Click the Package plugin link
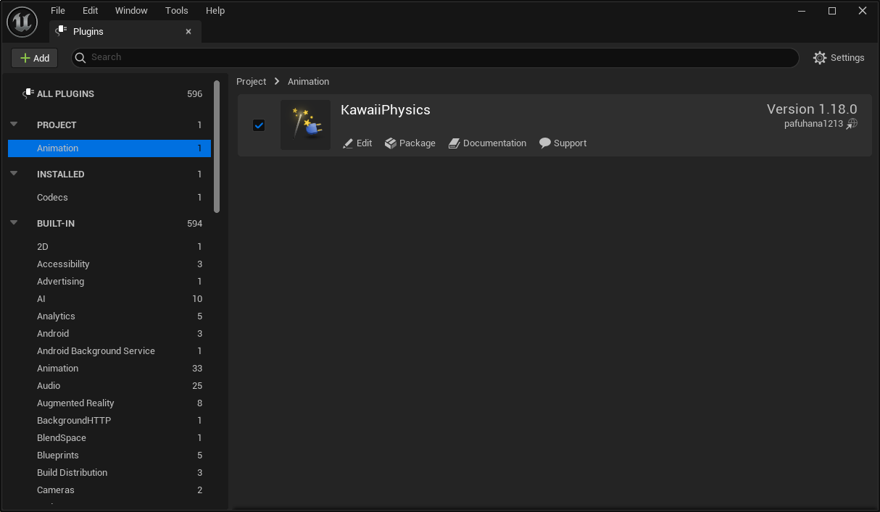880x512 pixels. (410, 143)
